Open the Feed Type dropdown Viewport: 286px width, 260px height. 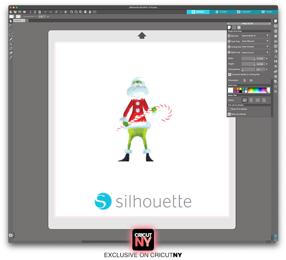point(255,41)
